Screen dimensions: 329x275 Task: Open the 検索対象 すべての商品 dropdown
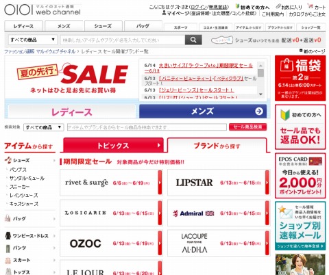(43, 127)
